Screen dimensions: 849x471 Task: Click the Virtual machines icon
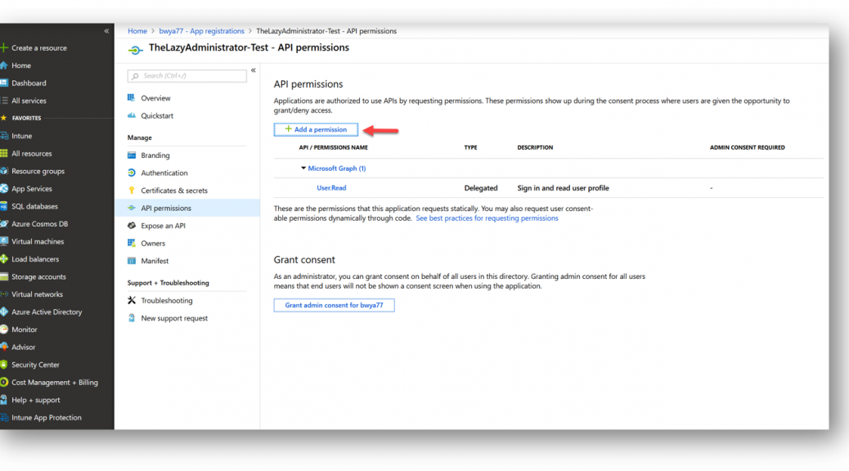pyautogui.click(x=4, y=241)
